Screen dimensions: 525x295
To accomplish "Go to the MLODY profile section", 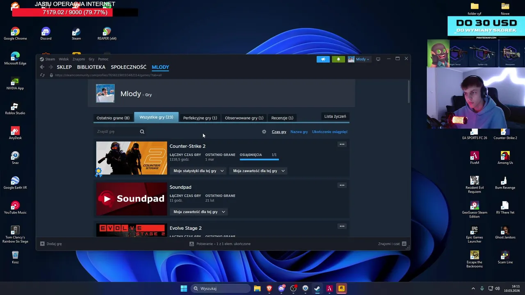I will 160,67.
